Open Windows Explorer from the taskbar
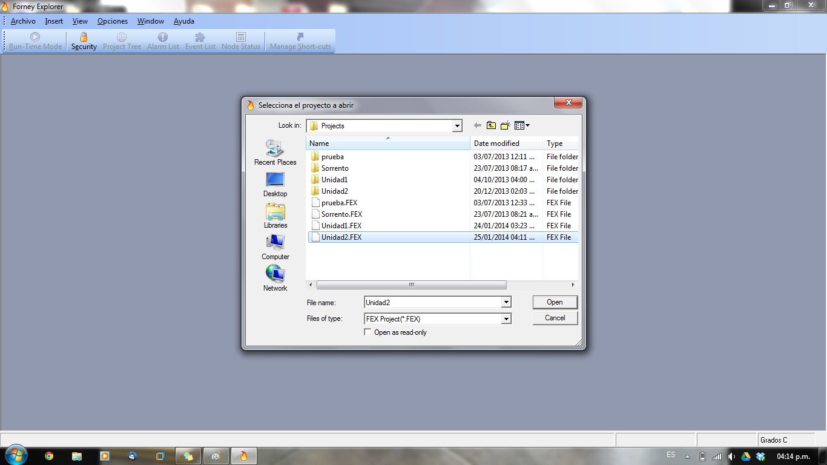 pos(77,456)
